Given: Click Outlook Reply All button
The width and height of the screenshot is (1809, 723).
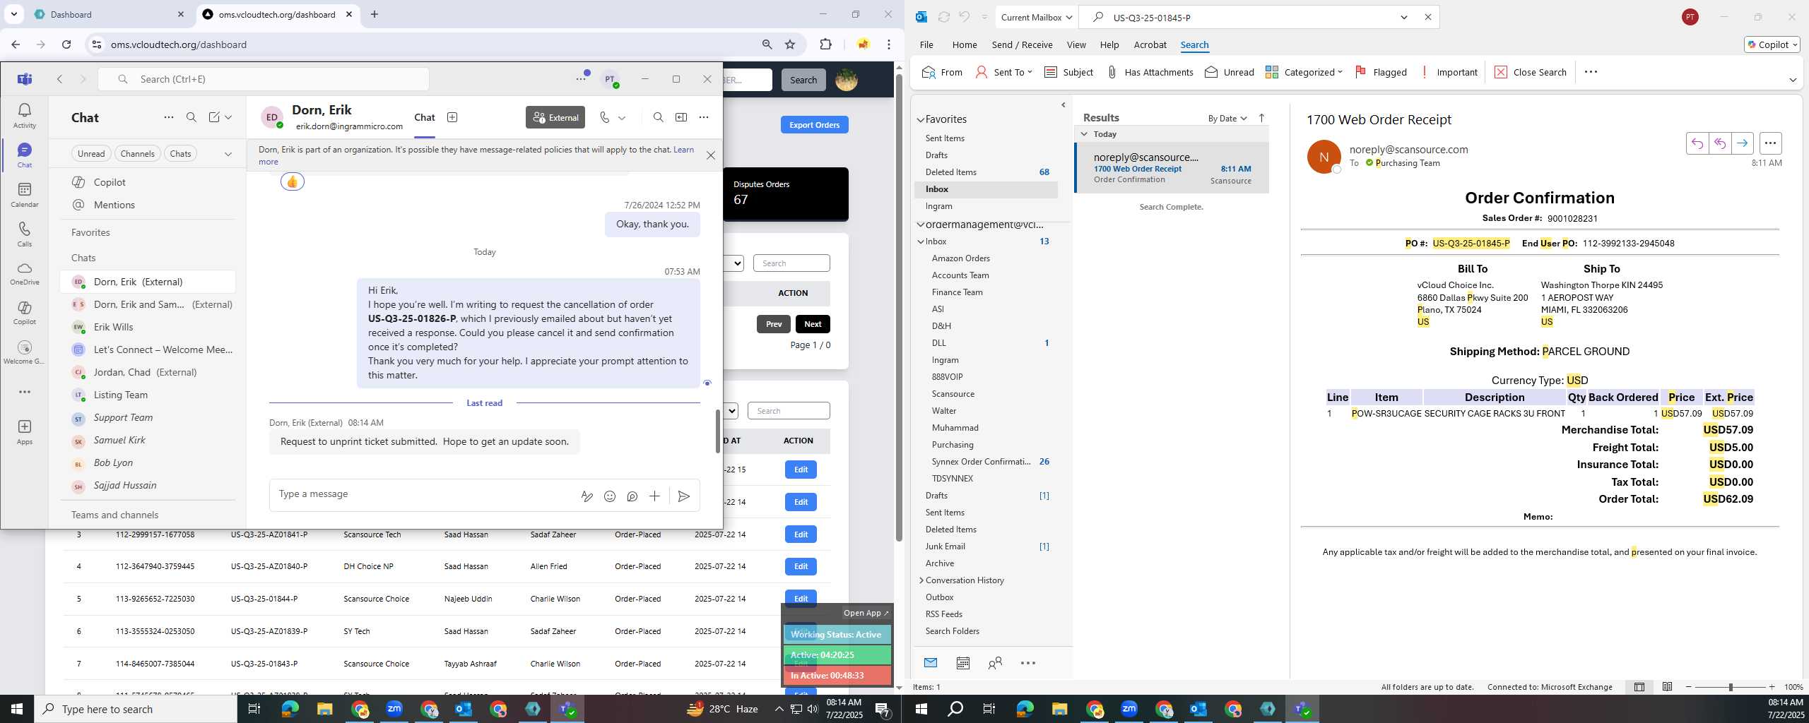Looking at the screenshot, I should coord(1719,143).
